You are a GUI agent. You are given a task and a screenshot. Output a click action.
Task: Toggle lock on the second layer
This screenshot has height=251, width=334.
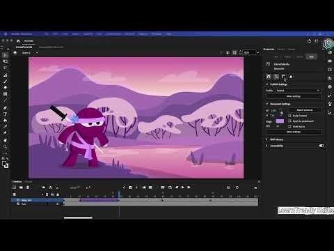[x=58, y=204]
